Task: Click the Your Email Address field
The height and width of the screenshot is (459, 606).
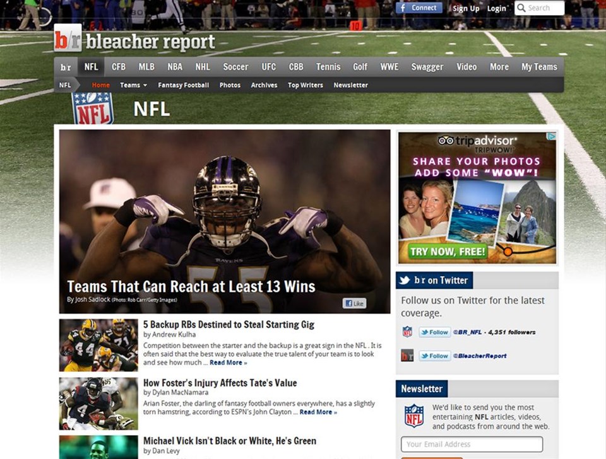Action: click(472, 444)
